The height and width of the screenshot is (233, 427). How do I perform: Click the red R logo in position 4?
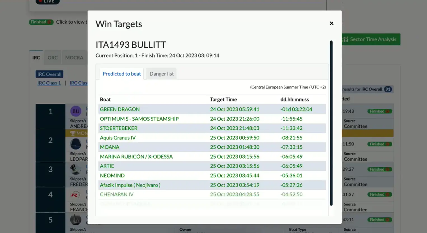pos(75,194)
